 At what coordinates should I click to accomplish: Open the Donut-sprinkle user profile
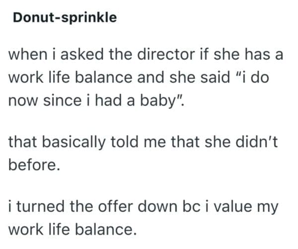tap(64, 18)
